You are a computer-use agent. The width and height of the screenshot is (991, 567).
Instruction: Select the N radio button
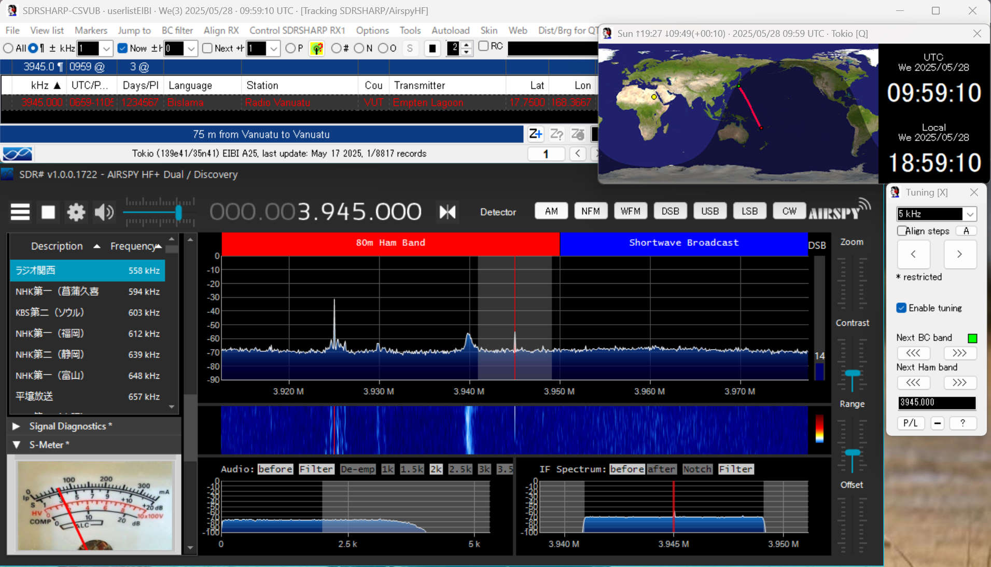pyautogui.click(x=359, y=48)
